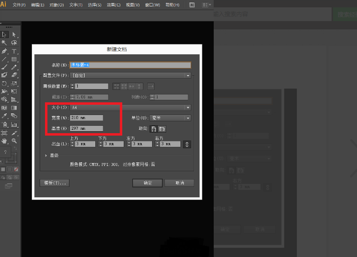Open the 配置文件 profile dropdown
The height and width of the screenshot is (257, 357).
click(x=131, y=75)
